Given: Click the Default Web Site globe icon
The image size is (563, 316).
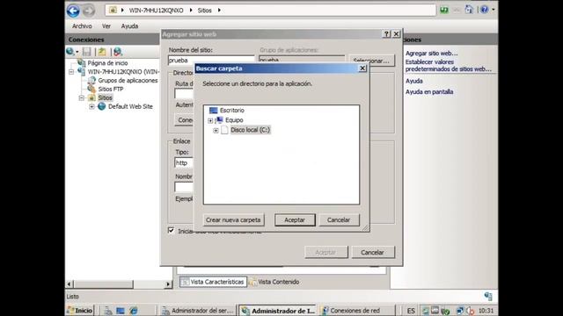Looking at the screenshot, I should click(102, 106).
